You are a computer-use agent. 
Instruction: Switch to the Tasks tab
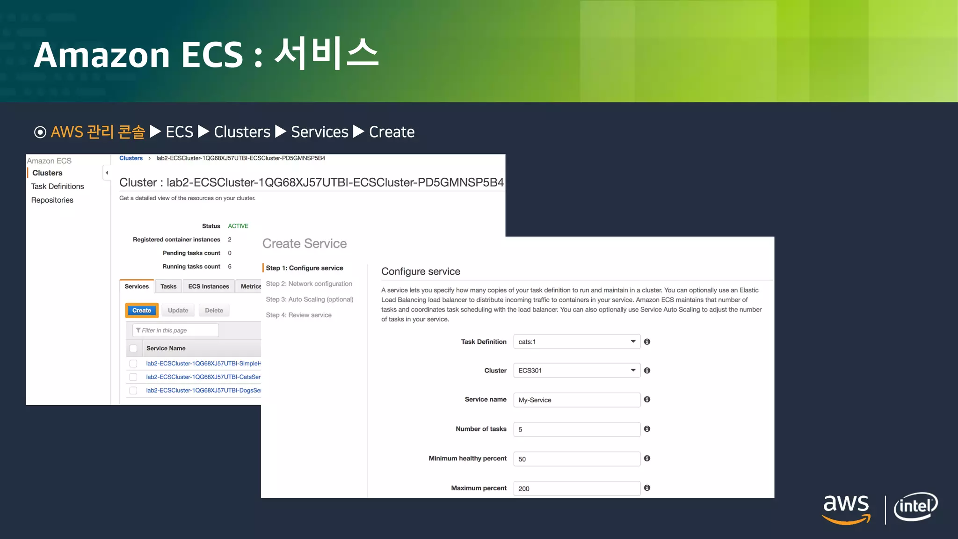point(168,286)
